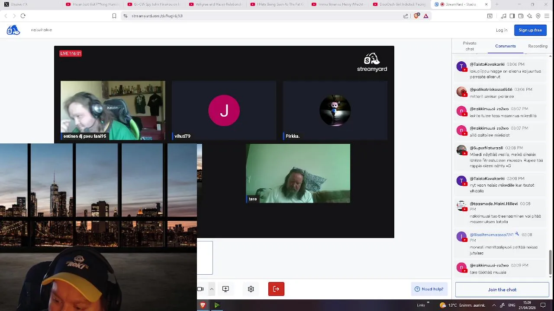Click the @liisaihmemaassa7741 username
Image resolution: width=554 pixels, height=311 pixels.
492,235
